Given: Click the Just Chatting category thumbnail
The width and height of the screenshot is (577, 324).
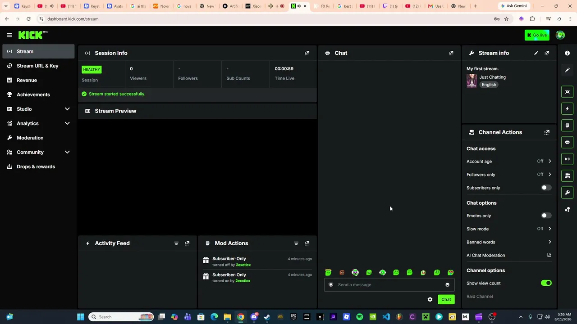Looking at the screenshot, I should [472, 81].
